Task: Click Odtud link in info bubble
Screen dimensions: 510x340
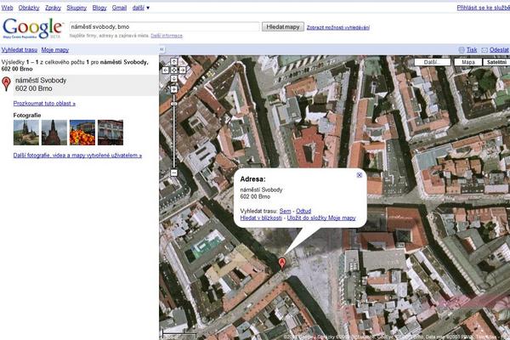Action: [303, 211]
